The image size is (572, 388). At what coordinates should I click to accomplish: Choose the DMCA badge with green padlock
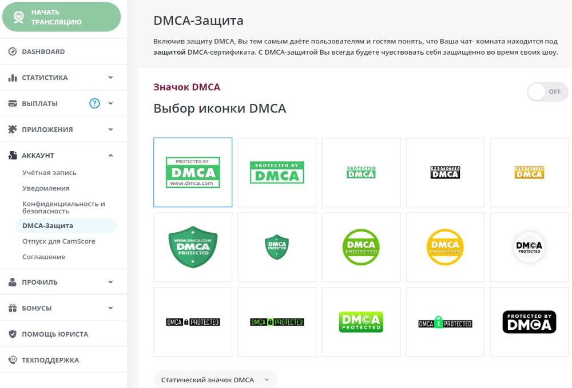(445, 322)
